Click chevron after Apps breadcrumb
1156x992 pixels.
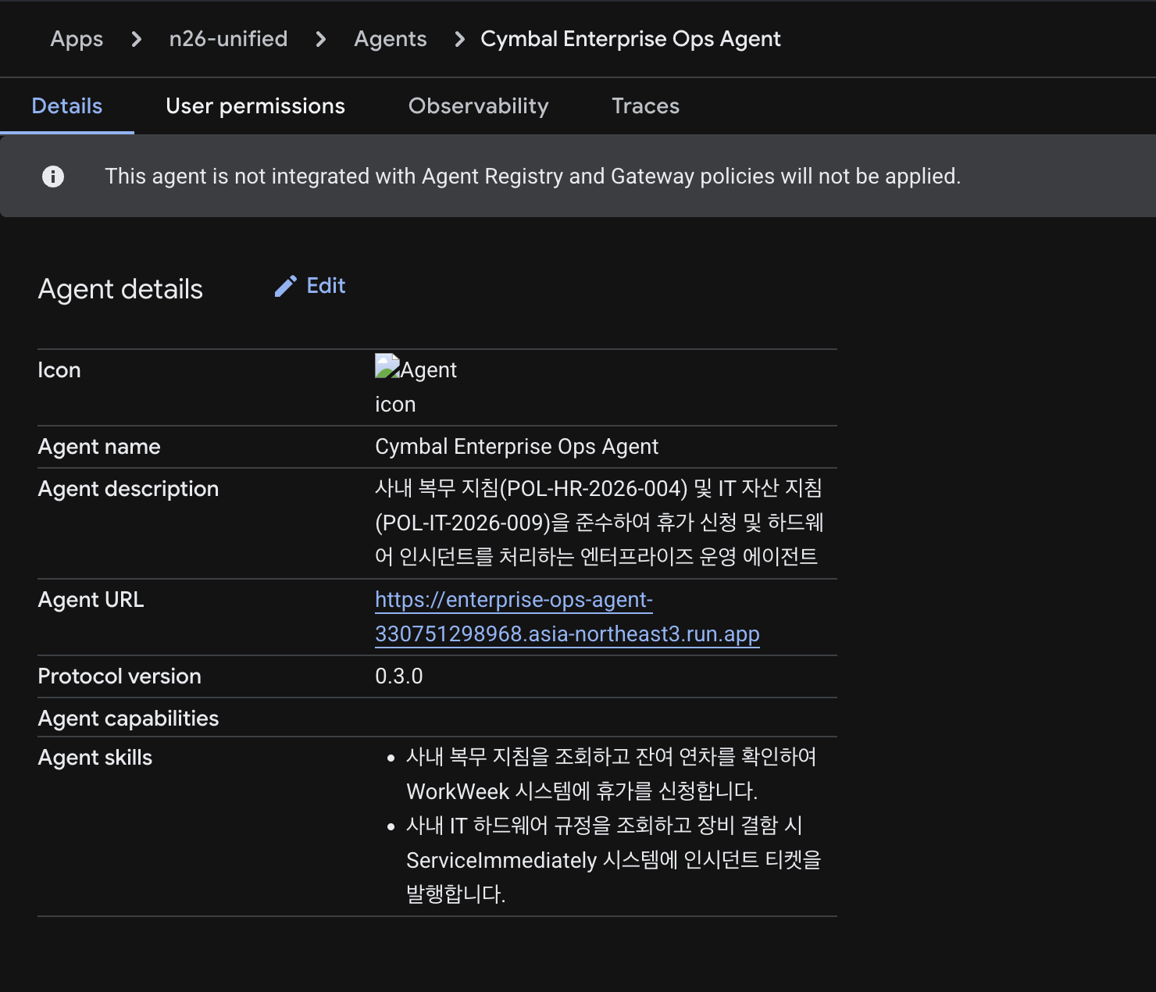tap(137, 39)
